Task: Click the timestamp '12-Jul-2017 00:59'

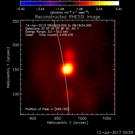Action: [115, 132]
